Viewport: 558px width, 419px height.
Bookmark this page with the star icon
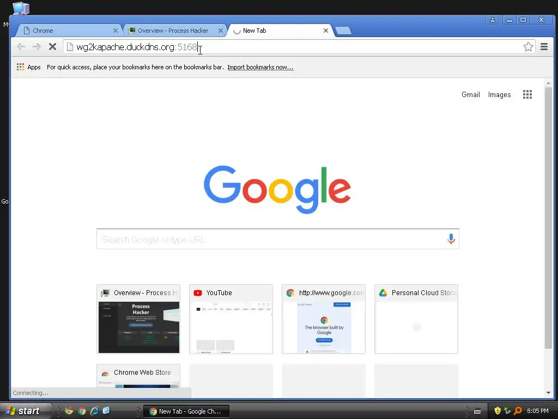[528, 47]
